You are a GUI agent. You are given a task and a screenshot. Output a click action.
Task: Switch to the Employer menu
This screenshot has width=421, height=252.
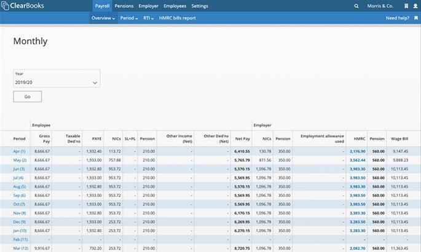point(148,6)
